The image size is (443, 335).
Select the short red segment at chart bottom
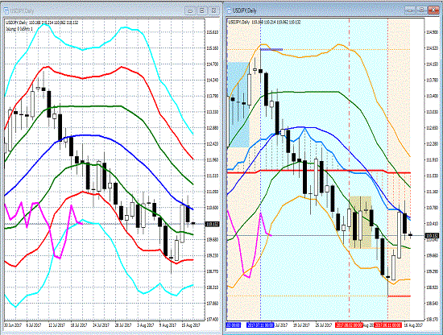click(x=399, y=296)
